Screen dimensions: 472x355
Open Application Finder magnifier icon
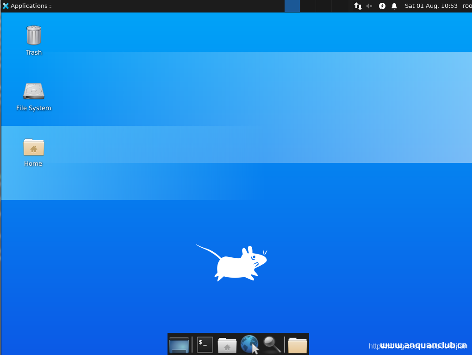click(272, 344)
